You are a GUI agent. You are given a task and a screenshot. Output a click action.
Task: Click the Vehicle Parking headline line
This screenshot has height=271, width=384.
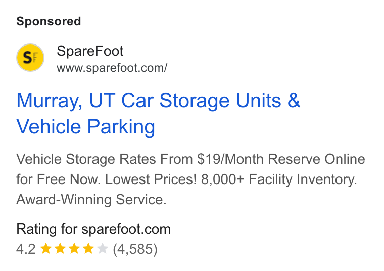click(86, 127)
